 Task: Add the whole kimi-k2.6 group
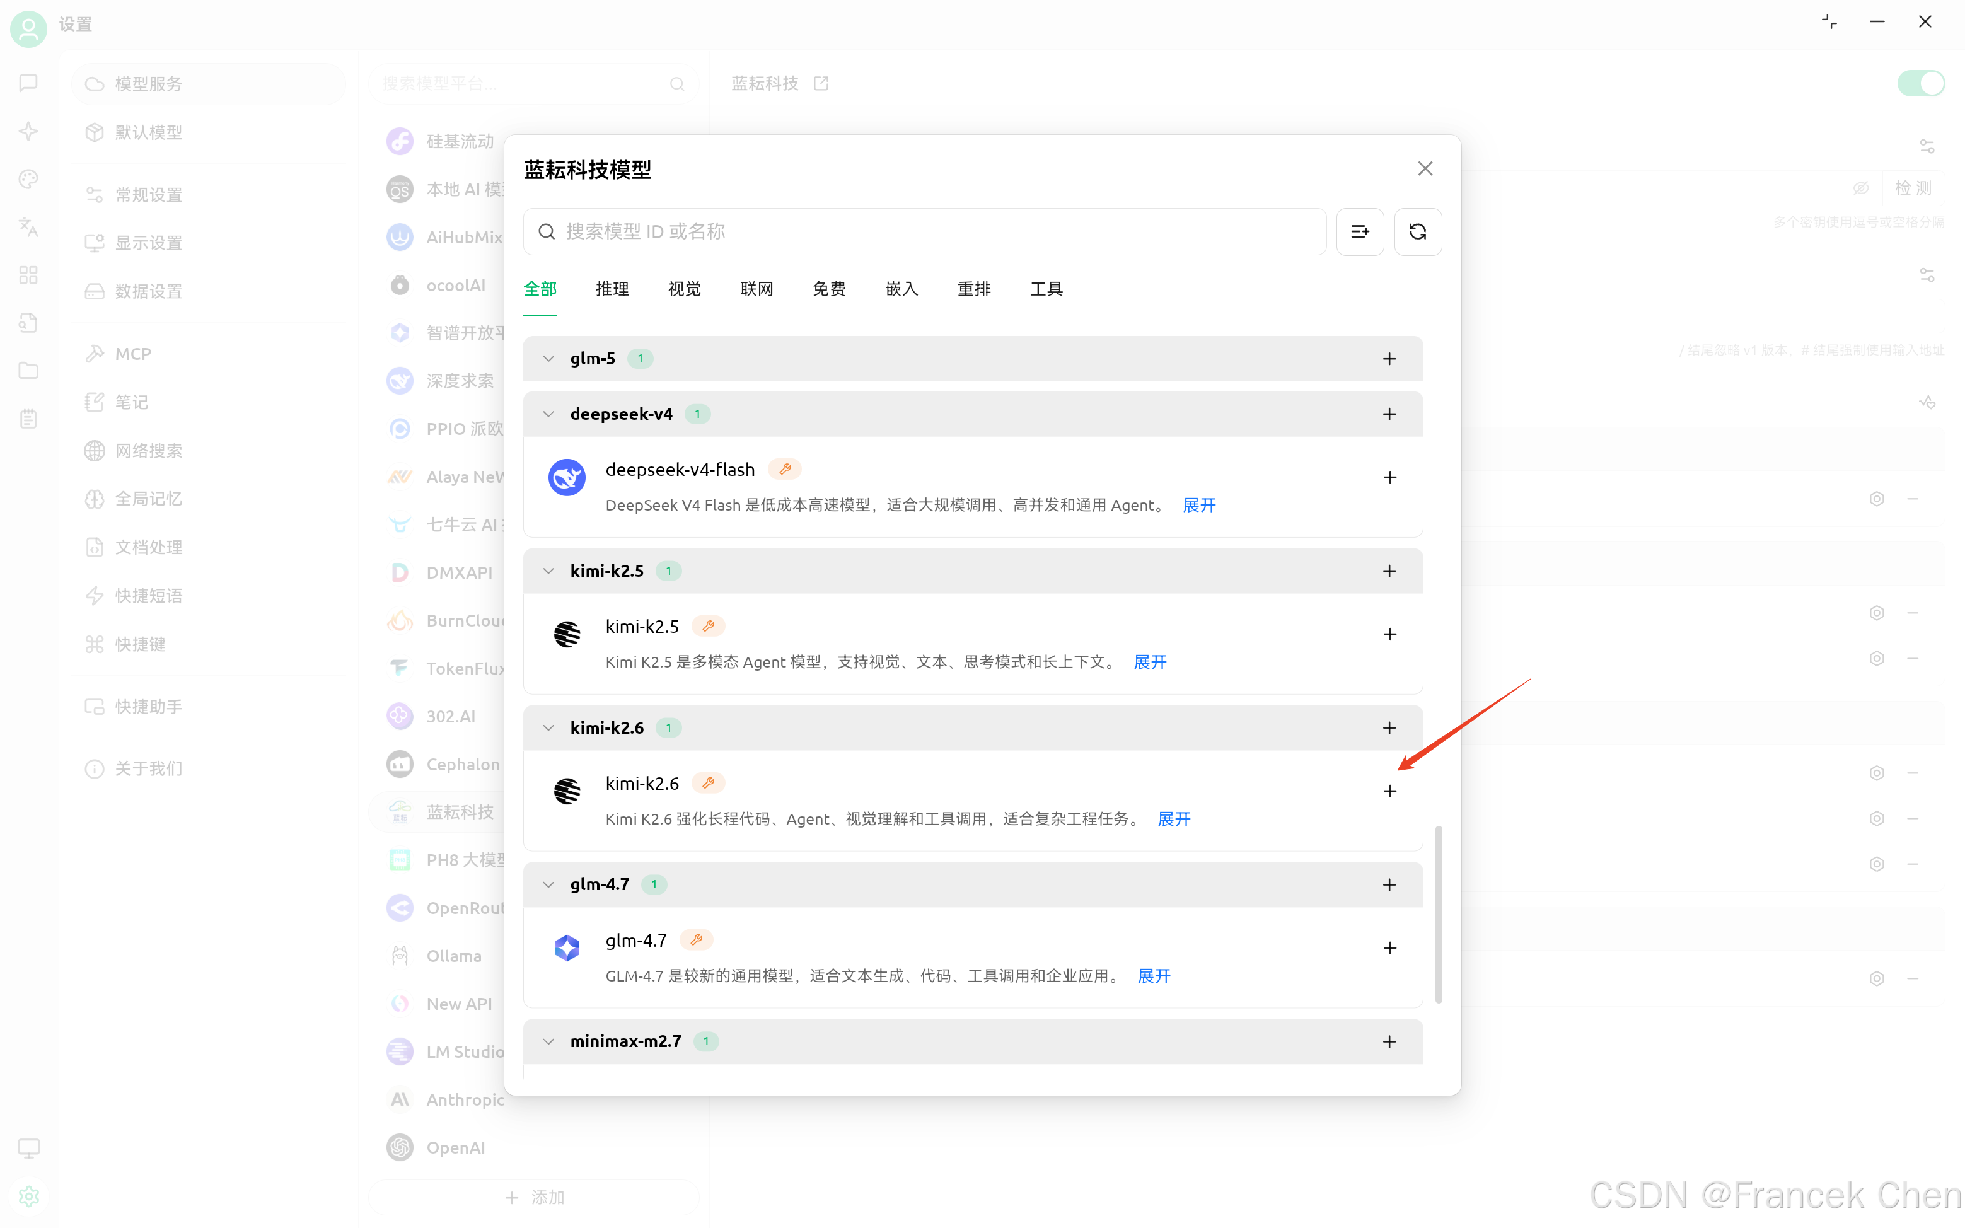click(x=1389, y=727)
